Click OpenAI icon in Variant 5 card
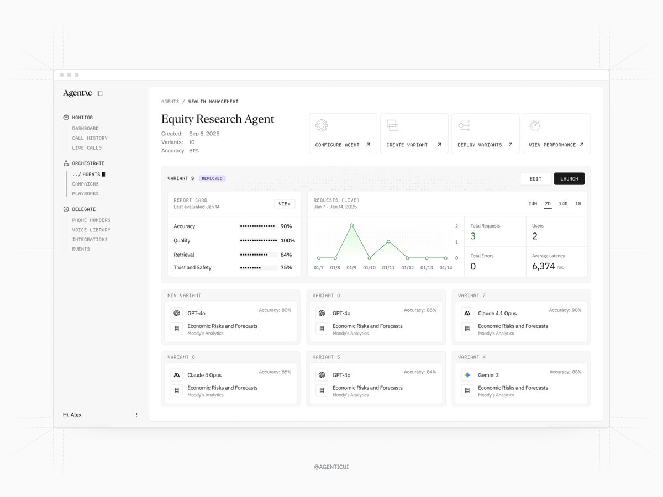The height and width of the screenshot is (497, 663). [322, 375]
